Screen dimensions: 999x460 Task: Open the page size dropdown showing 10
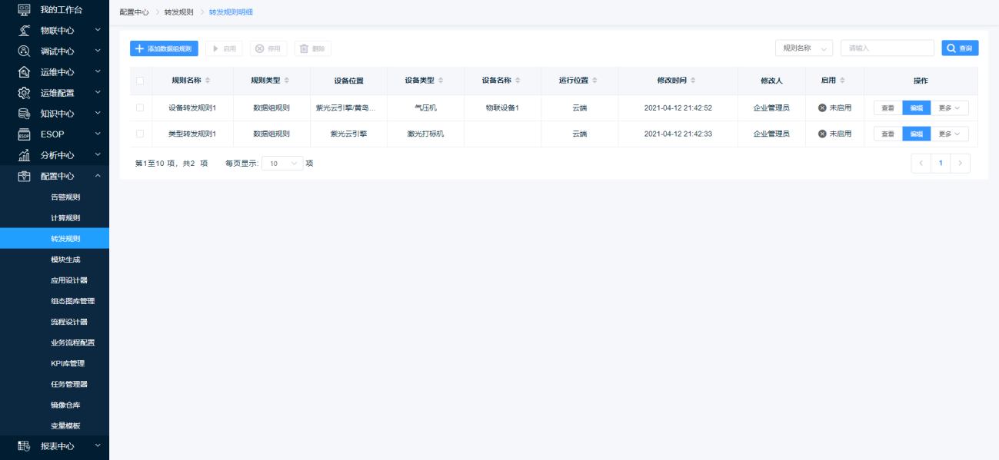[x=283, y=164]
